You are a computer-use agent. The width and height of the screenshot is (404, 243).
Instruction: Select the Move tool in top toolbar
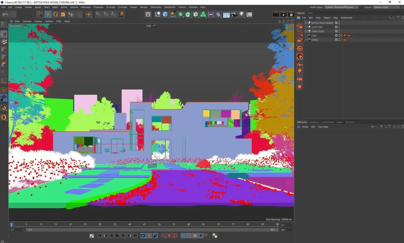pos(48,14)
